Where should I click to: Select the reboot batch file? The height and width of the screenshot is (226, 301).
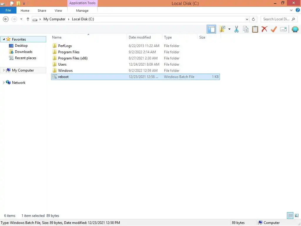135,77
